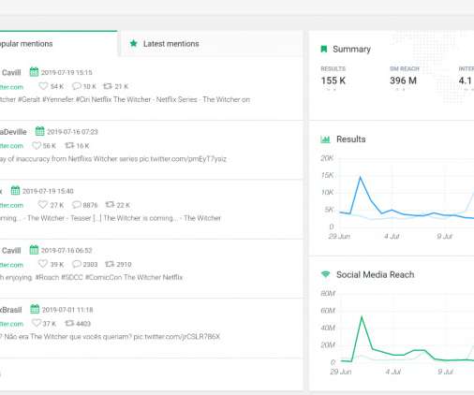Click the calendar icon for 2019-07-19 15:15

(x=34, y=72)
